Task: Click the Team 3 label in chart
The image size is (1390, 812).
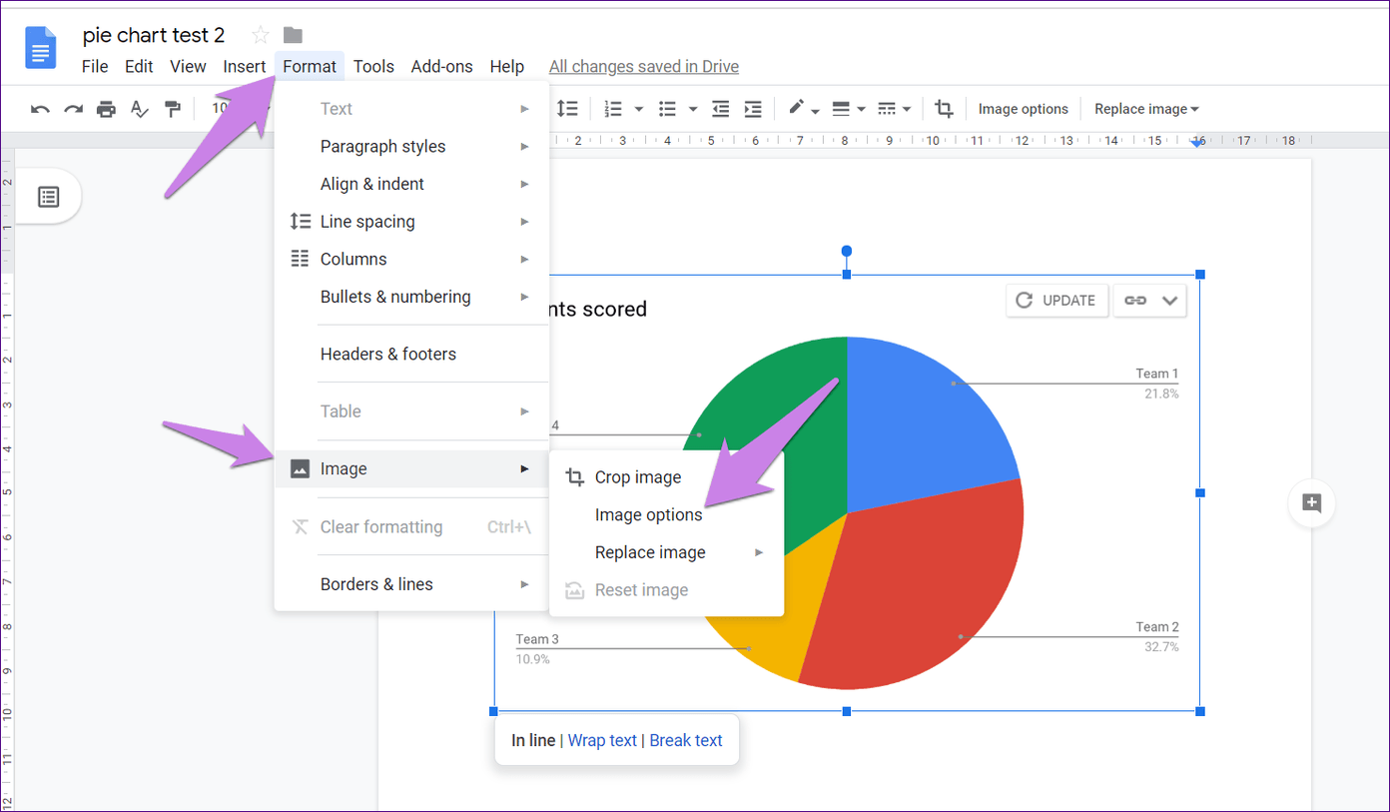Action: 537,639
